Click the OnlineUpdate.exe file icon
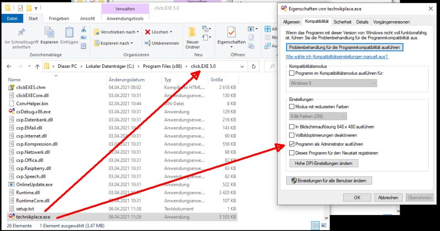The image size is (440, 231). click(x=12, y=185)
